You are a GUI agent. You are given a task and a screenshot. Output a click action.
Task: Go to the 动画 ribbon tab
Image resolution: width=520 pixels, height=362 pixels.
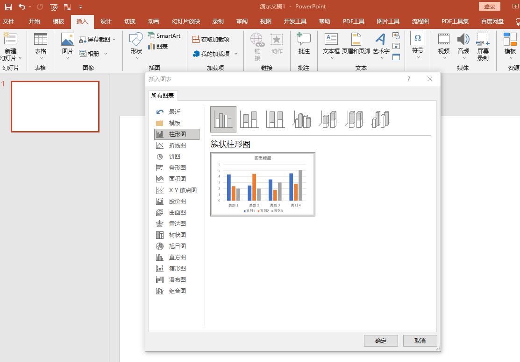pyautogui.click(x=154, y=21)
